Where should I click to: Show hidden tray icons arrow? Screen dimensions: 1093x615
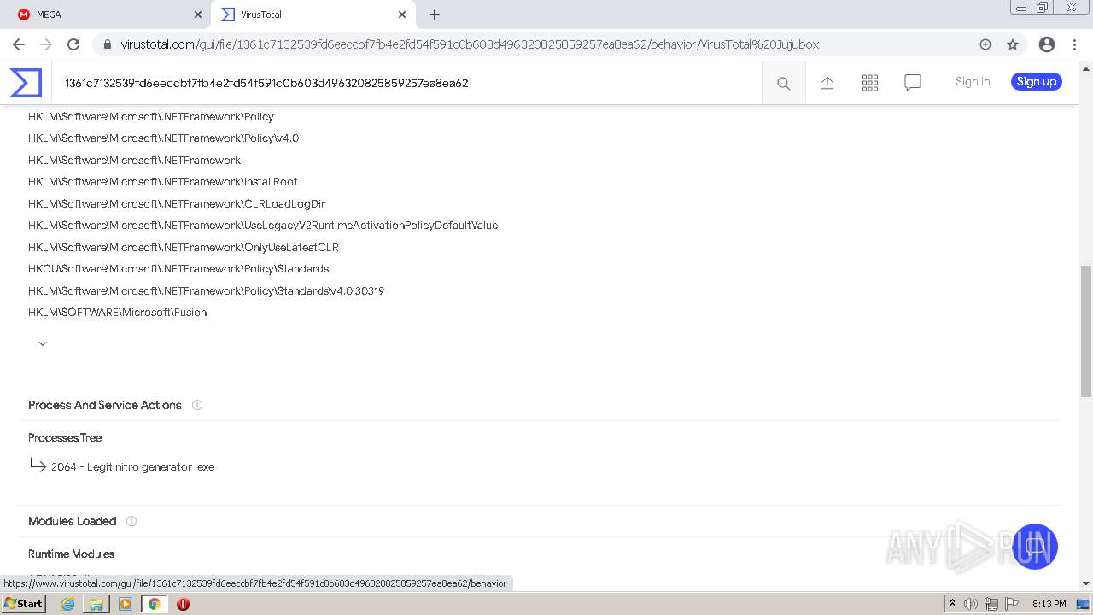pyautogui.click(x=952, y=604)
